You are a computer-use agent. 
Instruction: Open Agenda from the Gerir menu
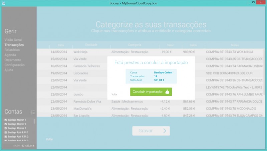pos(10,55)
